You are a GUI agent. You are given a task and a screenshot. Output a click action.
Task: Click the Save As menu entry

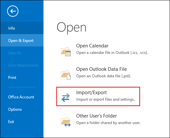click(22, 53)
